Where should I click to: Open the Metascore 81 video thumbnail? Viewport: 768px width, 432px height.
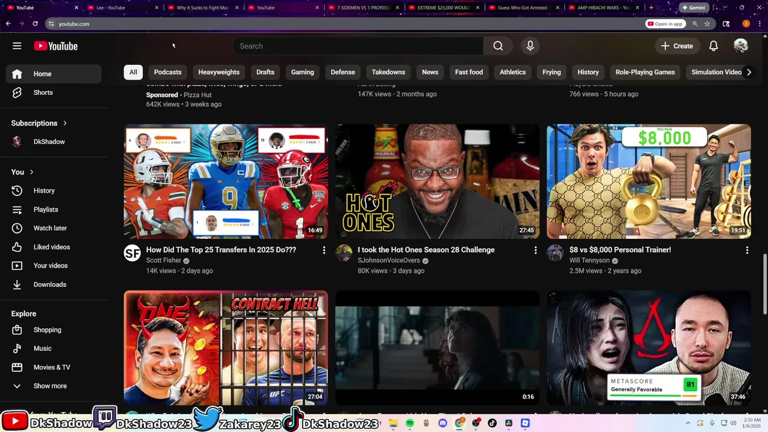pyautogui.click(x=649, y=348)
